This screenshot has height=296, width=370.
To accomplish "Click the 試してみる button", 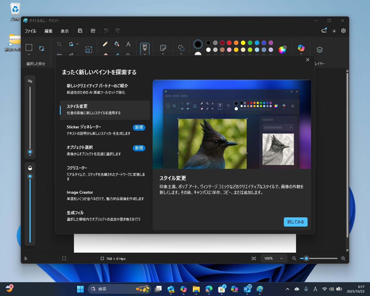I will (295, 222).
